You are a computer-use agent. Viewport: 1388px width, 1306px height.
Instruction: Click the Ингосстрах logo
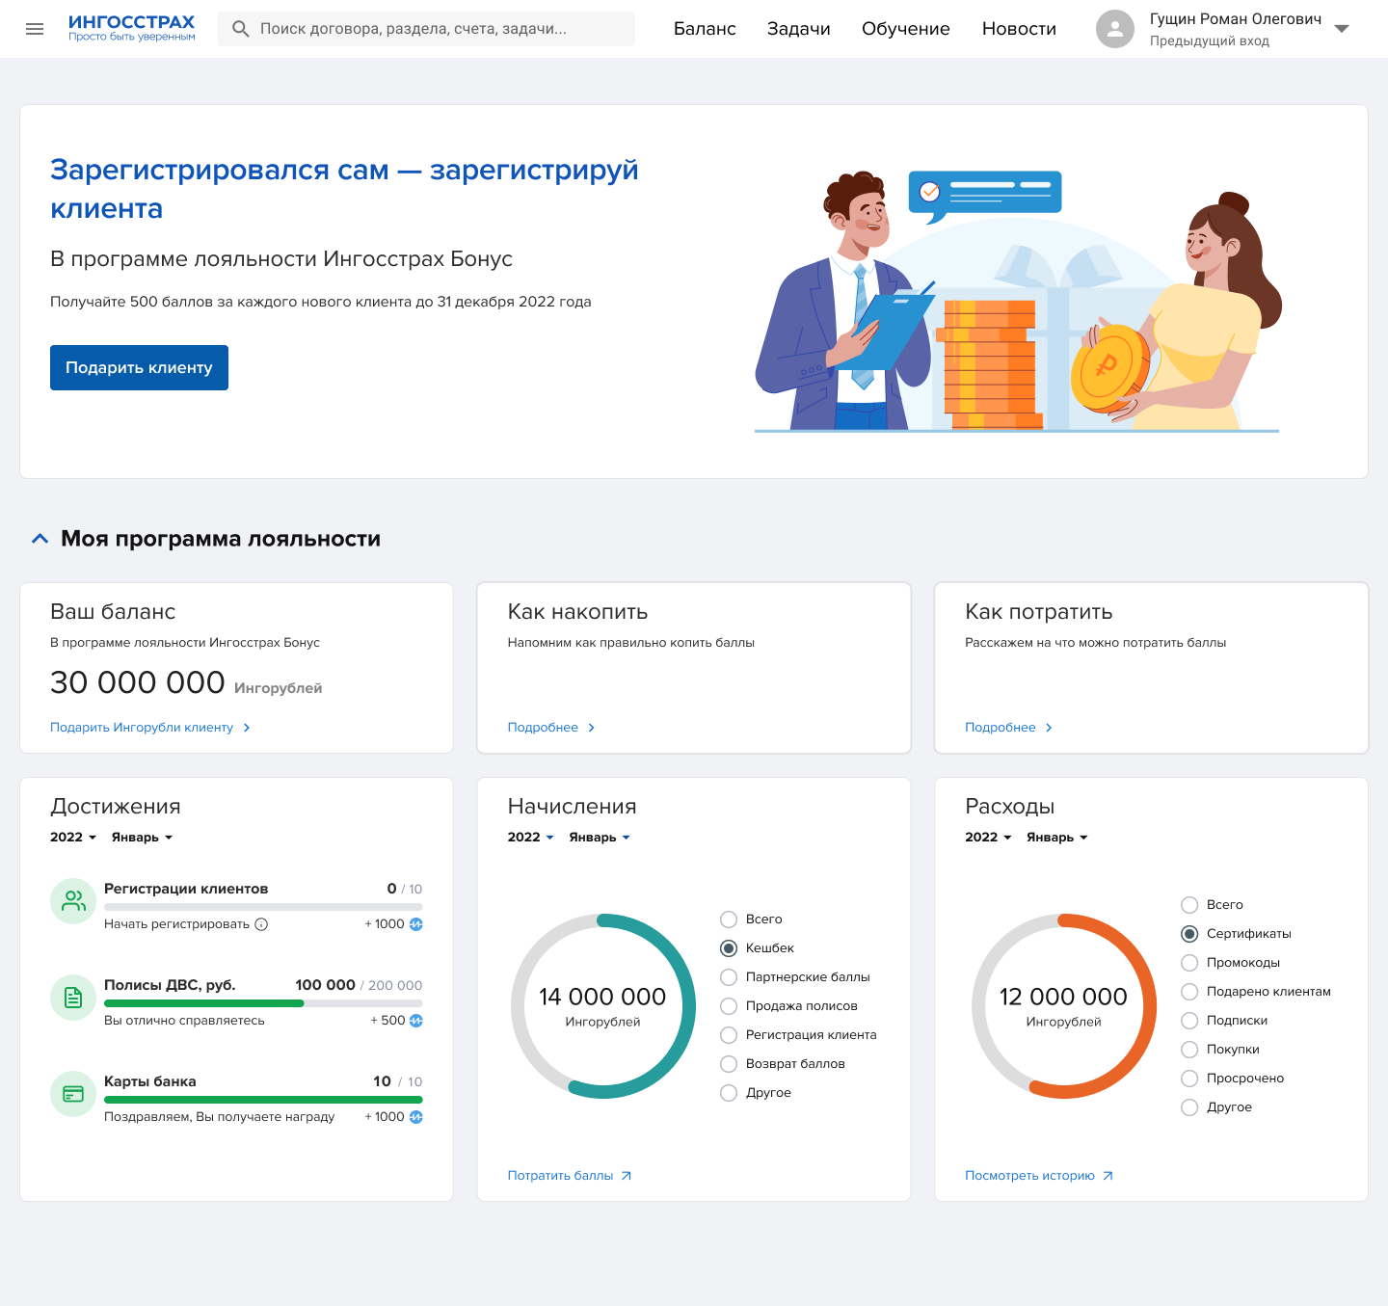[x=131, y=28]
